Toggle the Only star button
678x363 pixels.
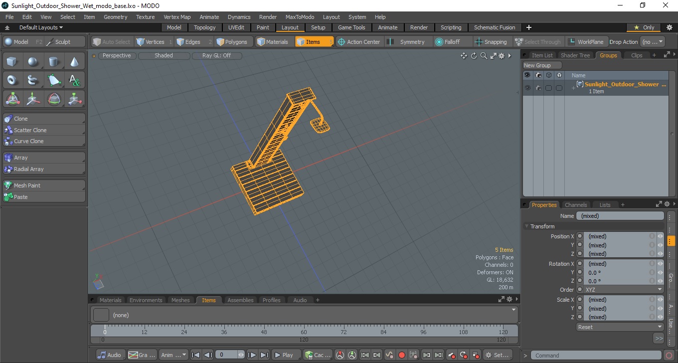[x=644, y=27]
